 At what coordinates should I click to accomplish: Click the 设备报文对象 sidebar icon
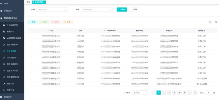point(4,71)
